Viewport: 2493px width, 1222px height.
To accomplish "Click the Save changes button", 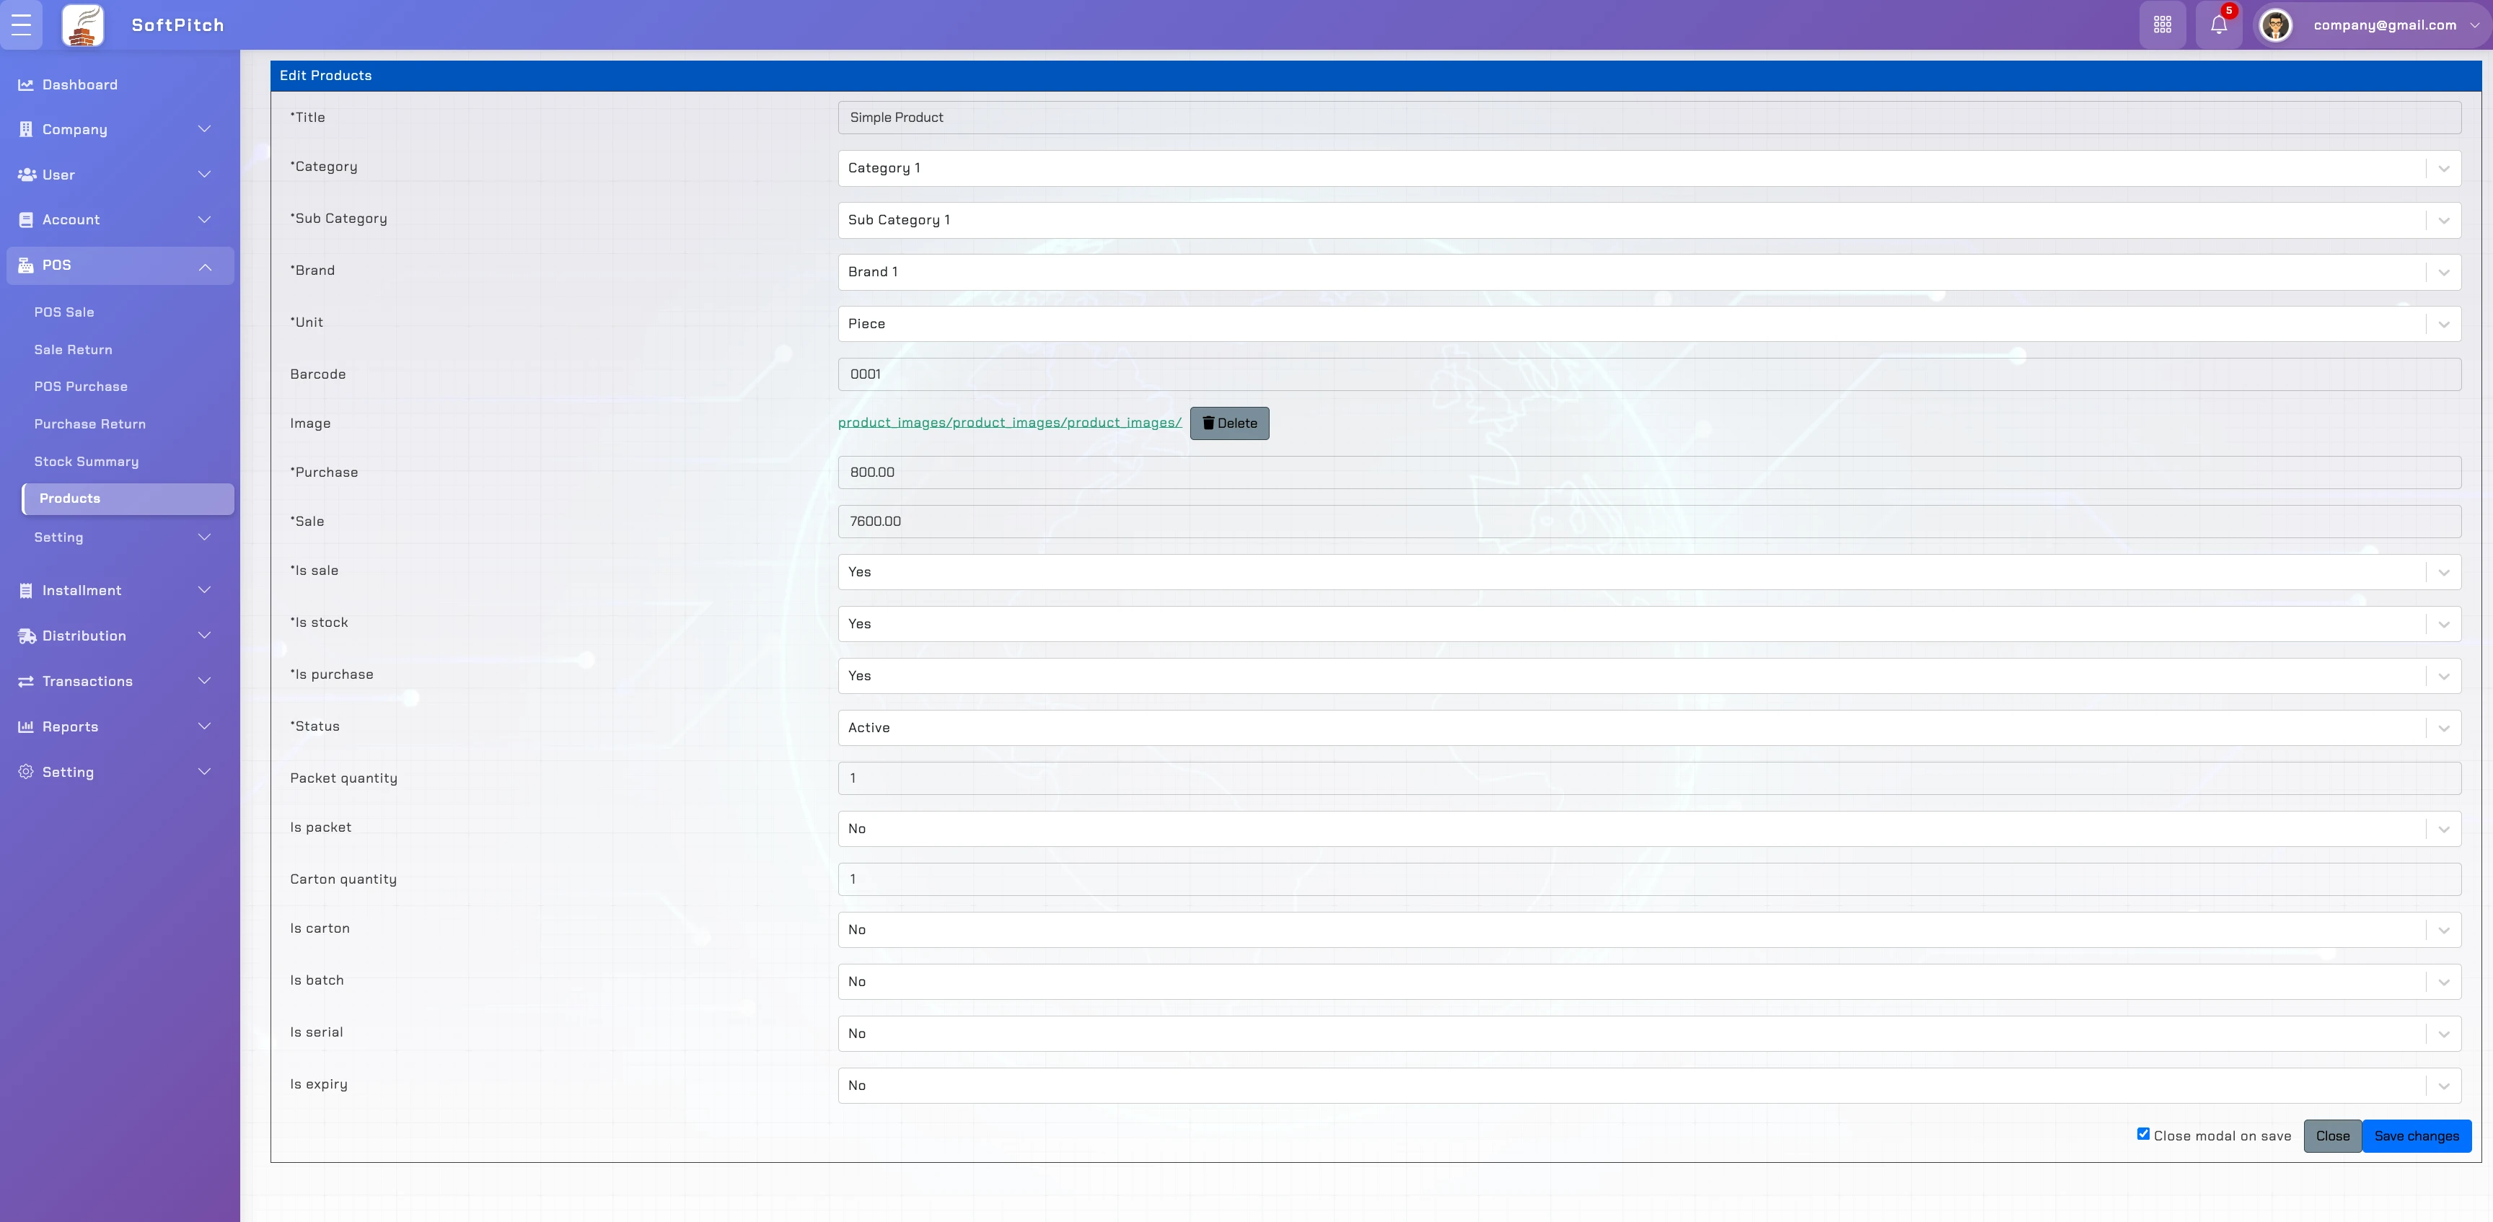I will (x=2416, y=1136).
